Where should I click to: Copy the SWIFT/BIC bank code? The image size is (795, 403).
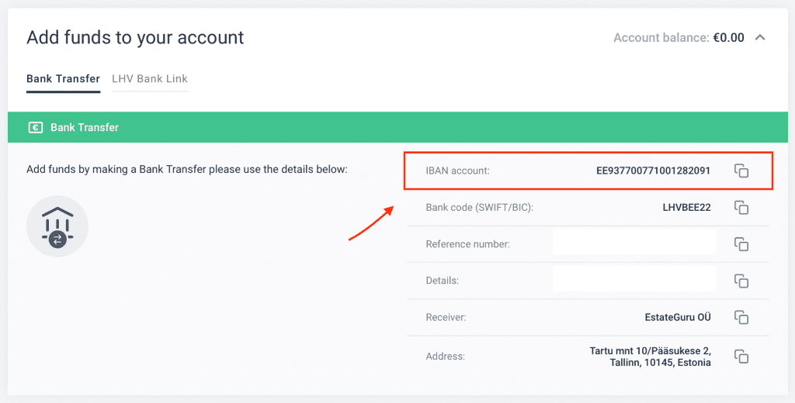click(x=741, y=208)
